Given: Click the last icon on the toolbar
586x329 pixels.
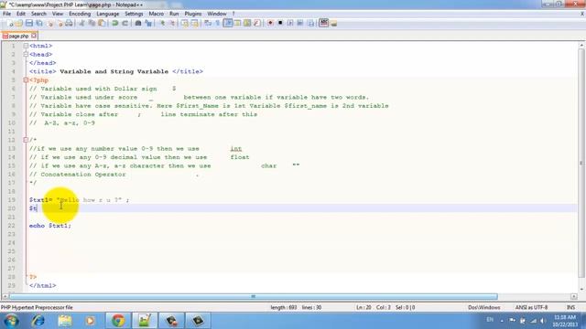Looking at the screenshot, I should point(333,23).
